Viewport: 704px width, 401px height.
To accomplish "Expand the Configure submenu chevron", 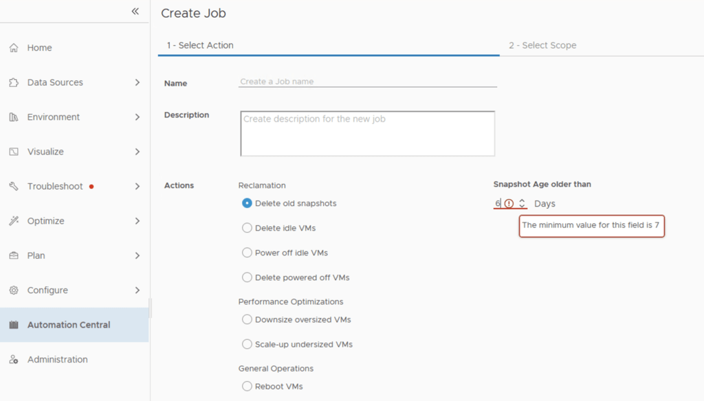I will pyautogui.click(x=137, y=290).
